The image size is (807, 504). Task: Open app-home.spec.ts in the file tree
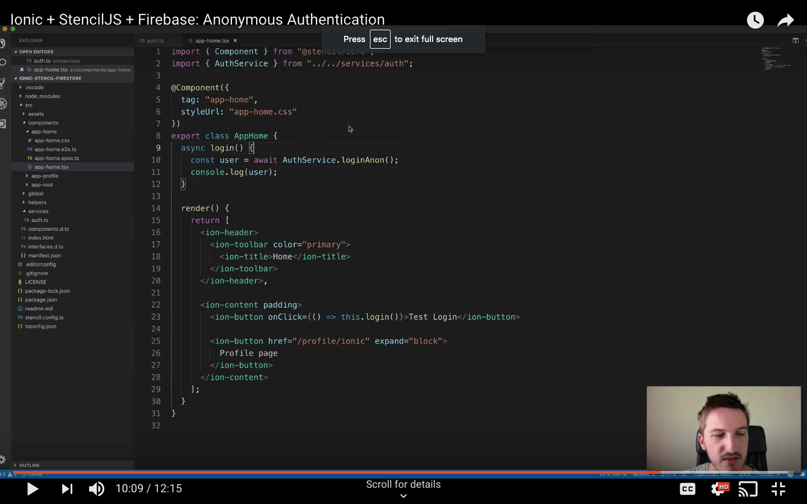click(57, 158)
